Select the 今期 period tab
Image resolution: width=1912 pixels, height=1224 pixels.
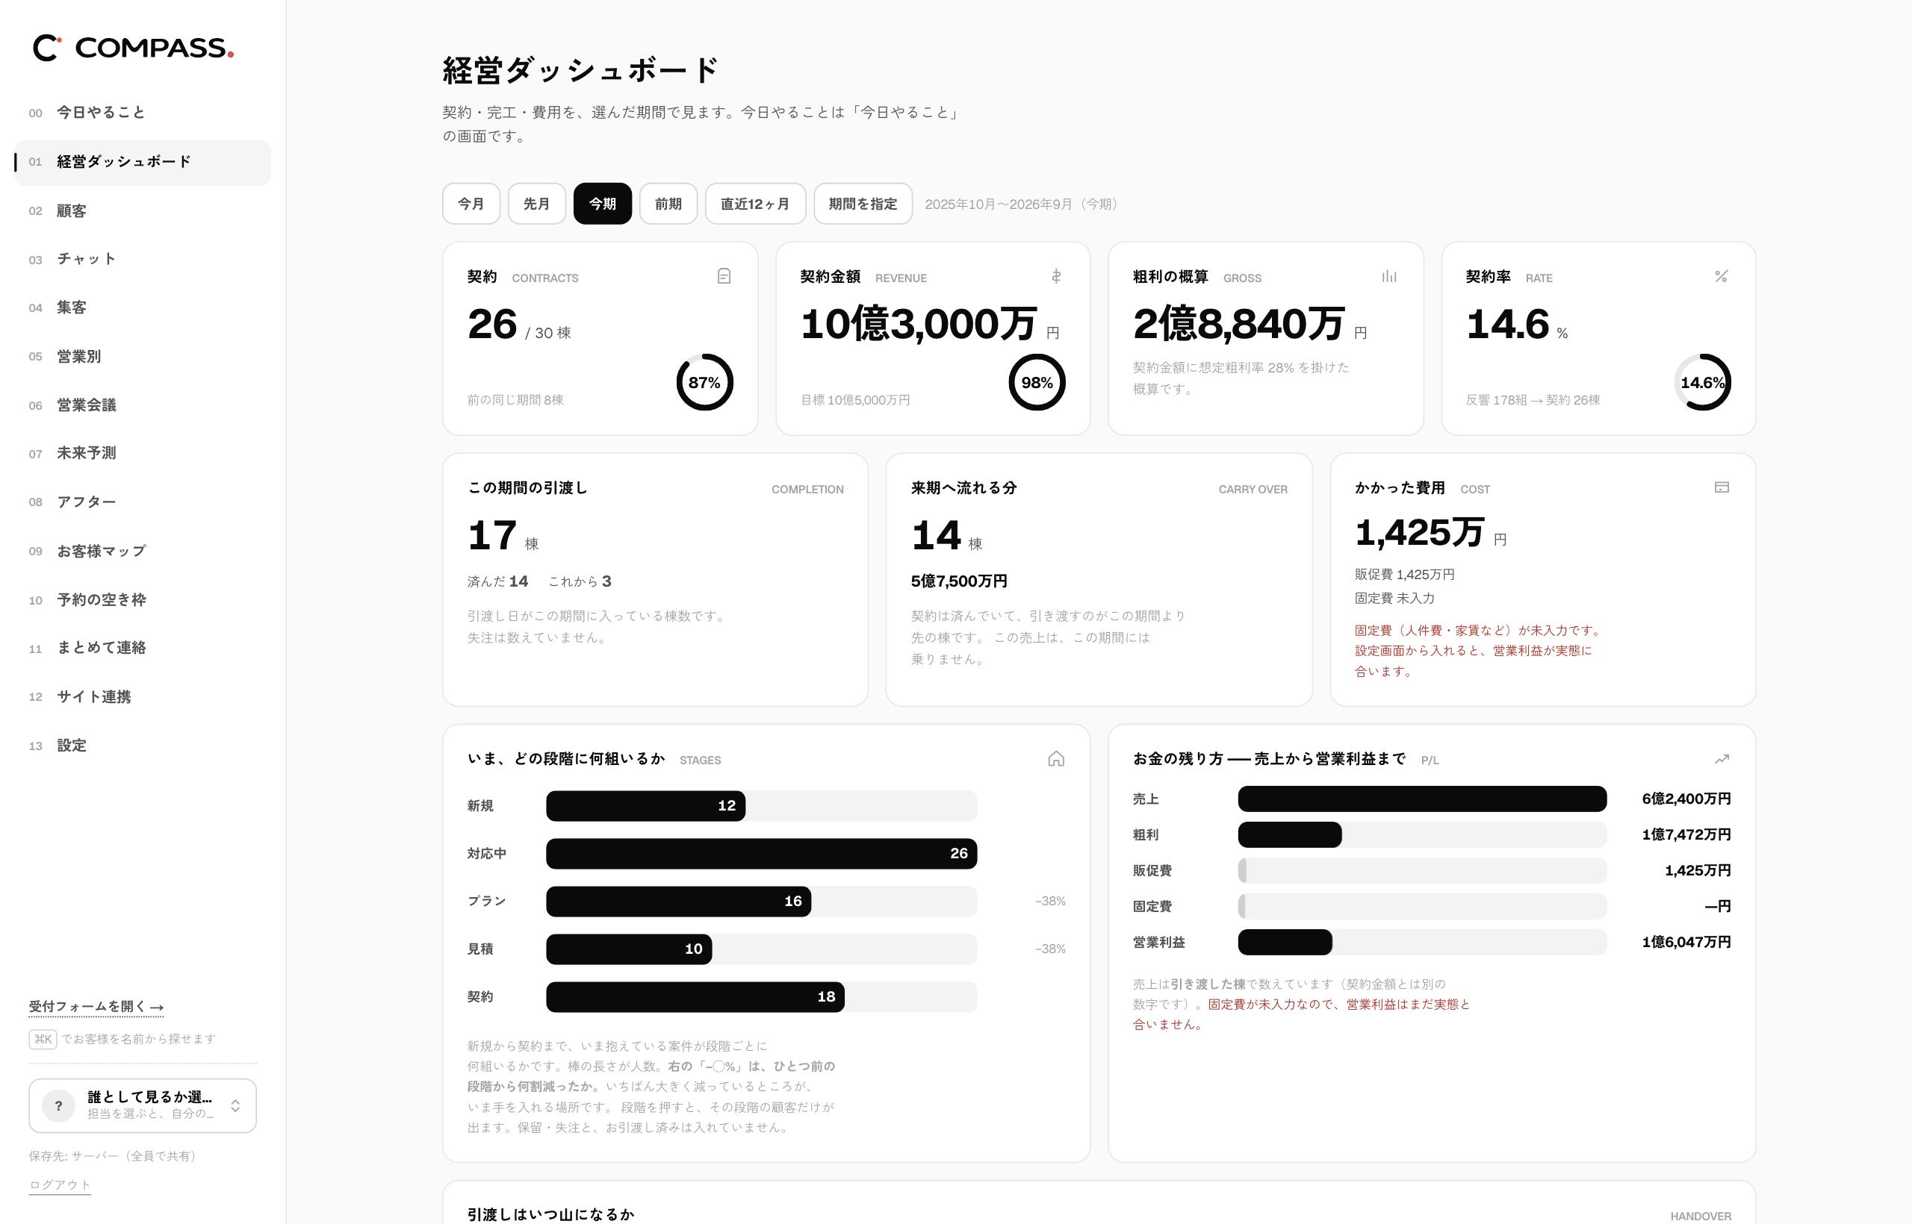[603, 204]
